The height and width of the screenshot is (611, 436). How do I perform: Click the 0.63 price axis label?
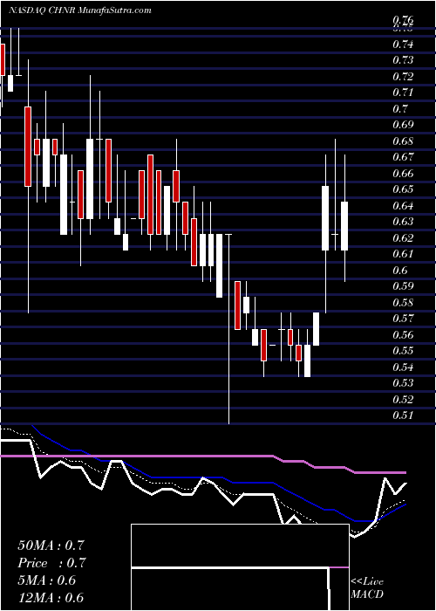coord(403,222)
